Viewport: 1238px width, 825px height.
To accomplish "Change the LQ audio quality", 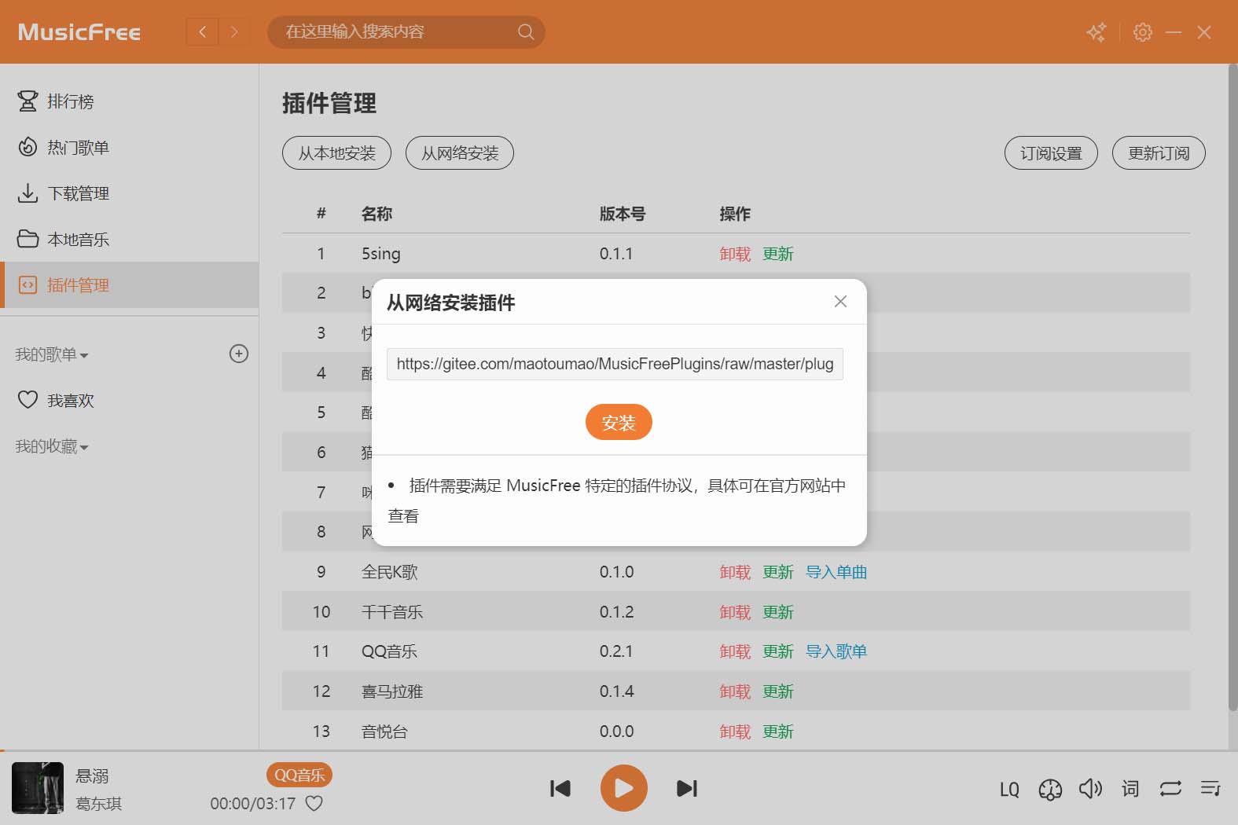I will point(1009,789).
